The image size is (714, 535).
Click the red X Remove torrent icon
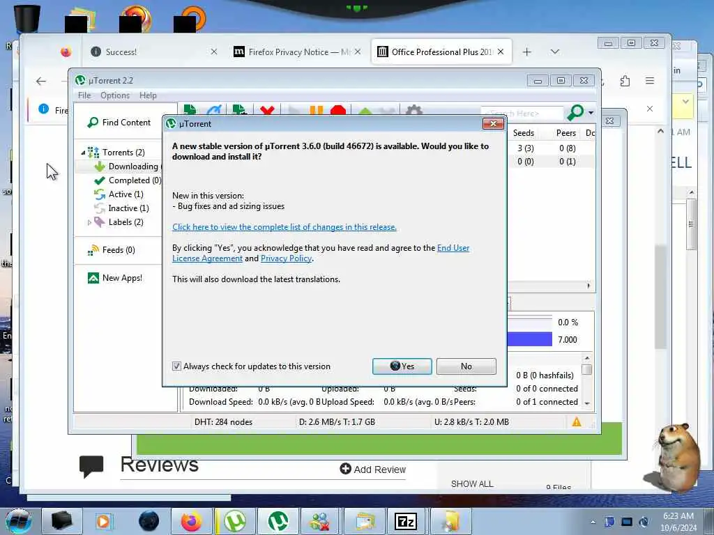pyautogui.click(x=267, y=110)
